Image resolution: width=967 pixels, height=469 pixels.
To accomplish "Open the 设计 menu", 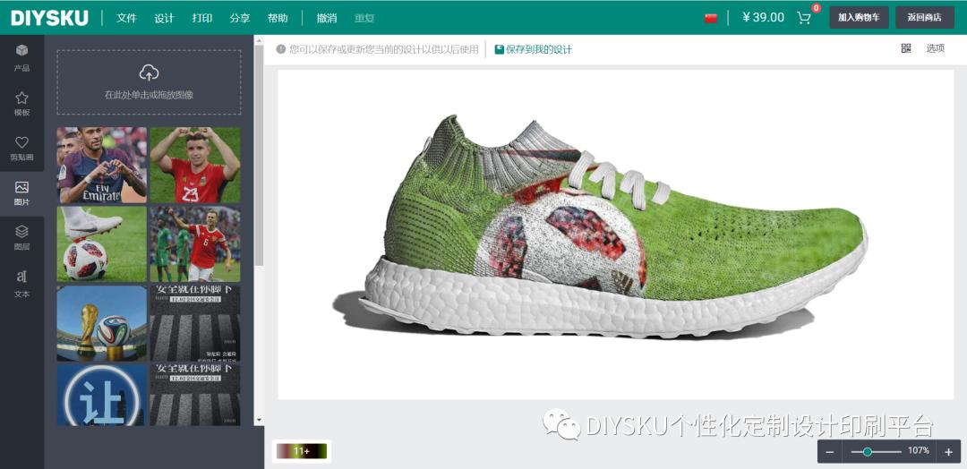I will point(164,18).
